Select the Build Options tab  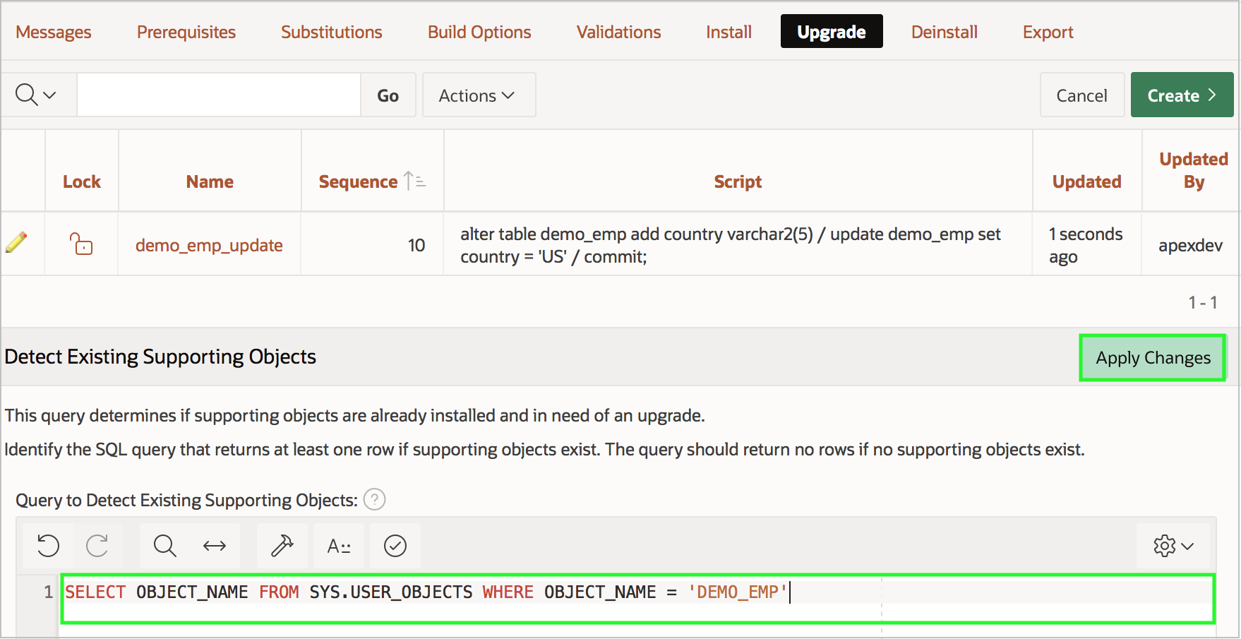[479, 32]
